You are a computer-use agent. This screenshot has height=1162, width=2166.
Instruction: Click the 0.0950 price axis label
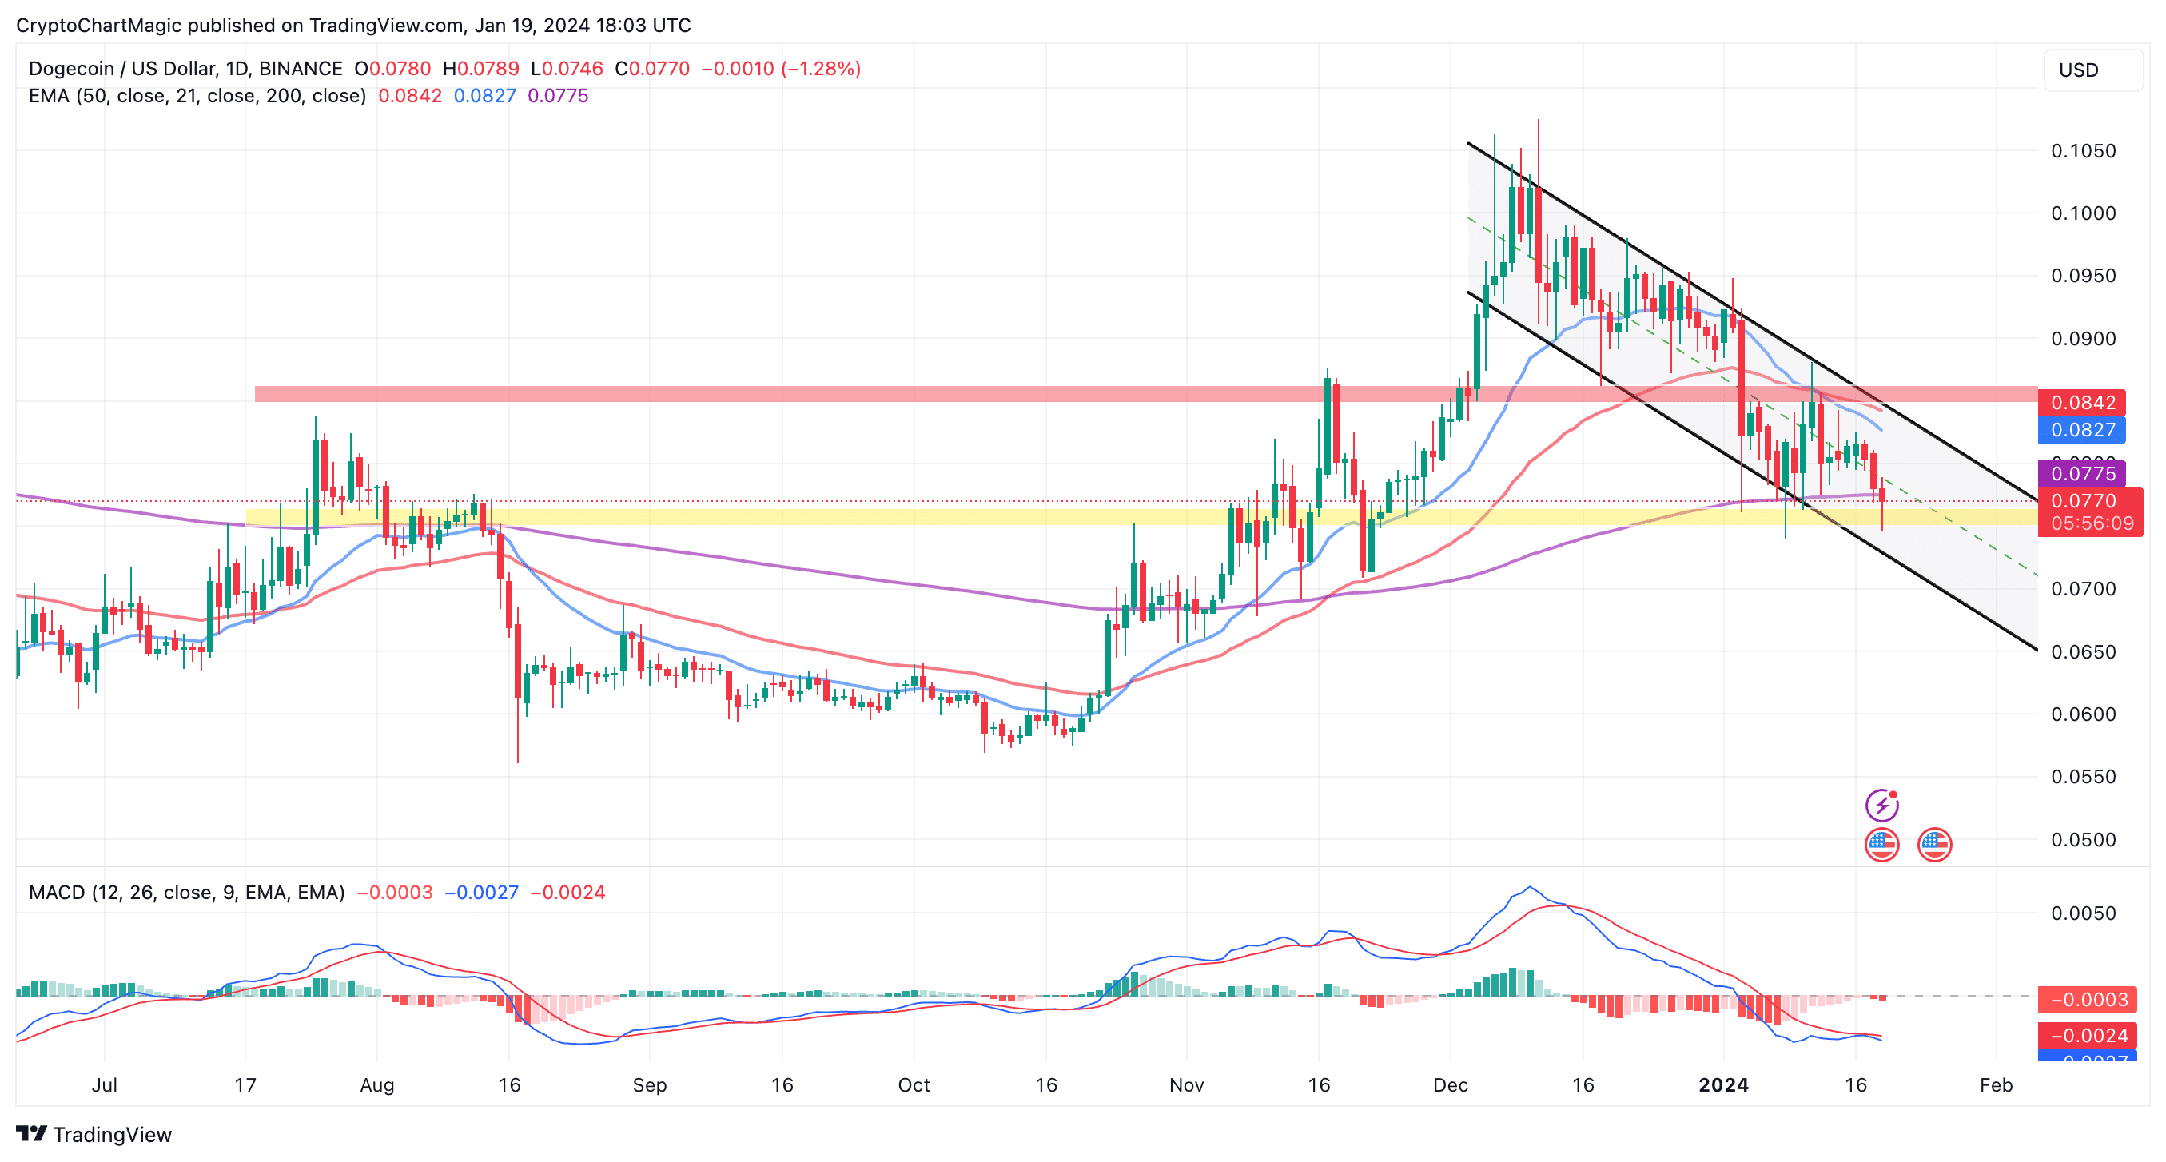coord(2083,276)
